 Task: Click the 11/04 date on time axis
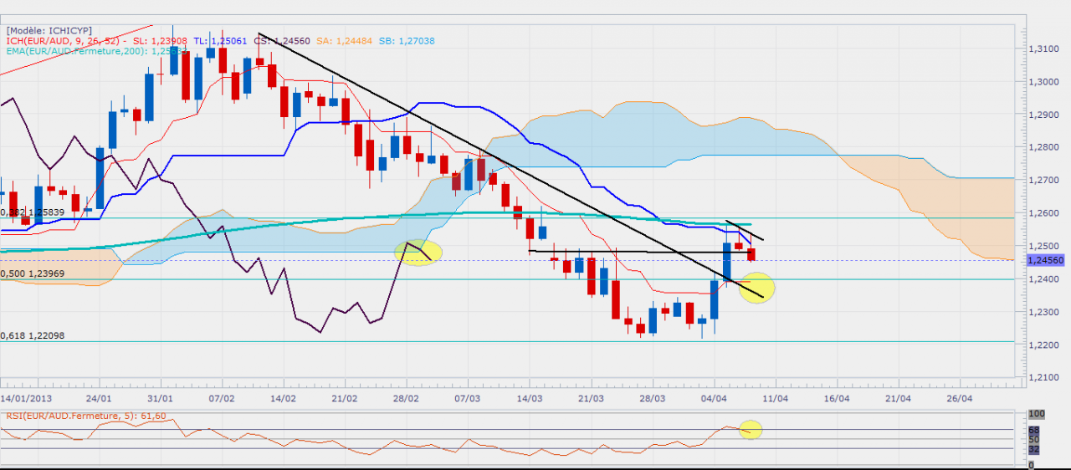[775, 399]
